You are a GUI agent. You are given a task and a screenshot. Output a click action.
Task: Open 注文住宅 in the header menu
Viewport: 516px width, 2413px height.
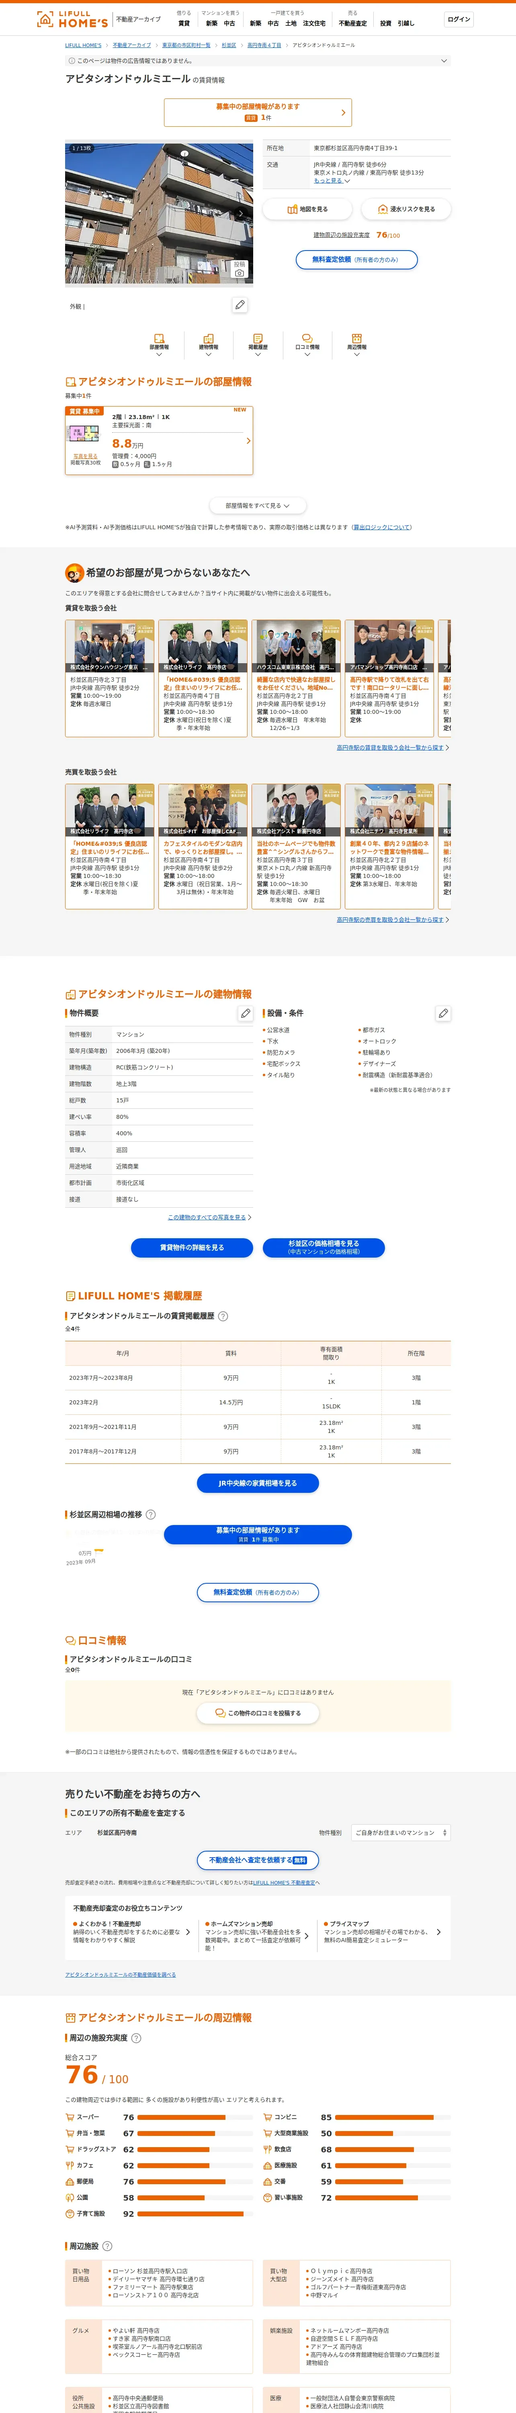(x=315, y=23)
